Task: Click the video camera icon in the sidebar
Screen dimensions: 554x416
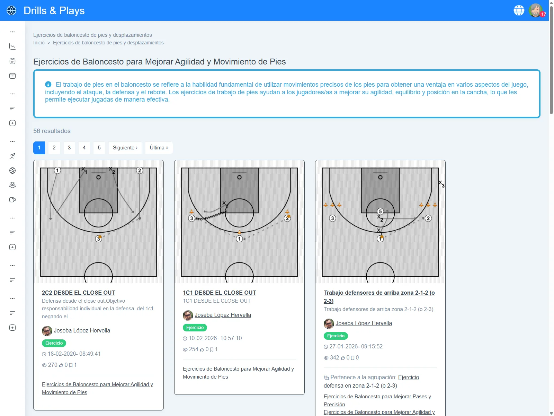Action: [12, 200]
